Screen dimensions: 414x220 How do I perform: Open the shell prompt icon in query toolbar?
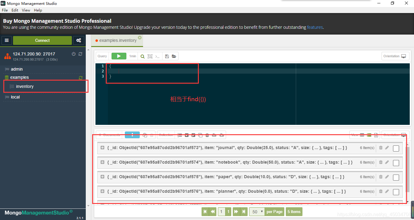point(157,56)
